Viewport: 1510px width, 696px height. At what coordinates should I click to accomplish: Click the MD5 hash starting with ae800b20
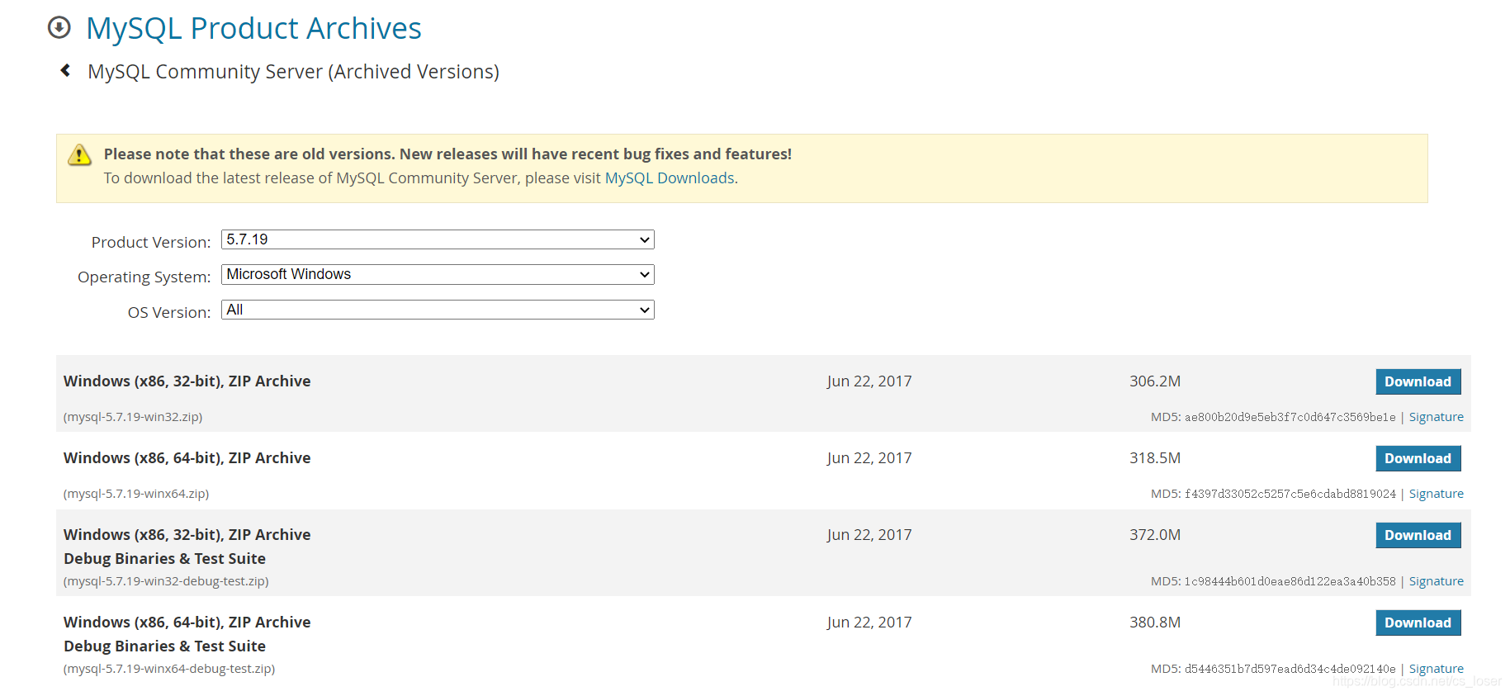pyautogui.click(x=1290, y=417)
